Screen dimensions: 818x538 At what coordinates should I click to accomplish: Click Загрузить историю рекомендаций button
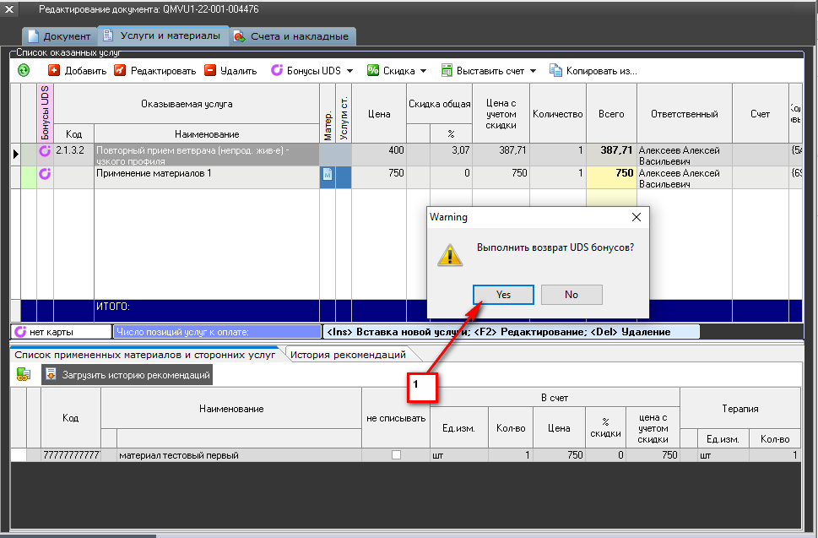coord(127,374)
